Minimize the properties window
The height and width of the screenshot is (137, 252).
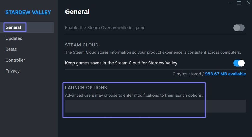pyautogui.click(x=229, y=3)
